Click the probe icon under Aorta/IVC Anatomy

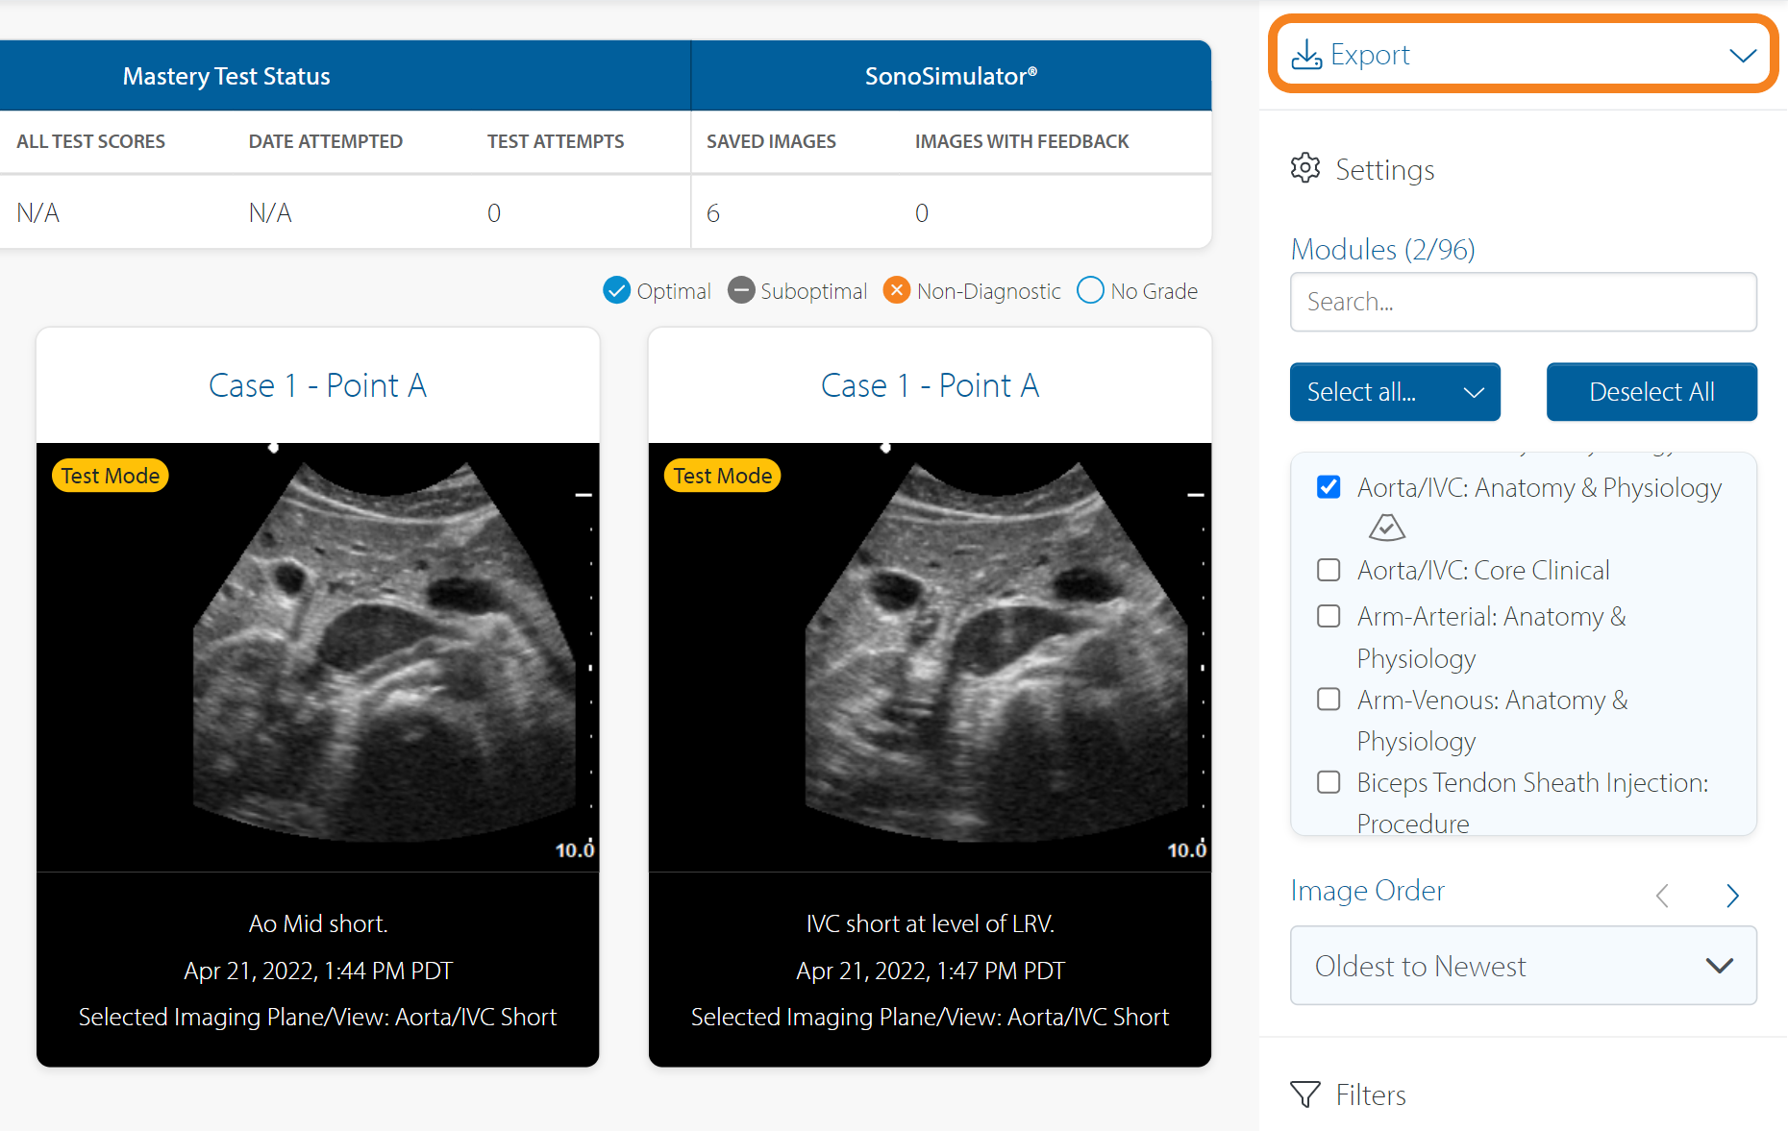click(1386, 528)
